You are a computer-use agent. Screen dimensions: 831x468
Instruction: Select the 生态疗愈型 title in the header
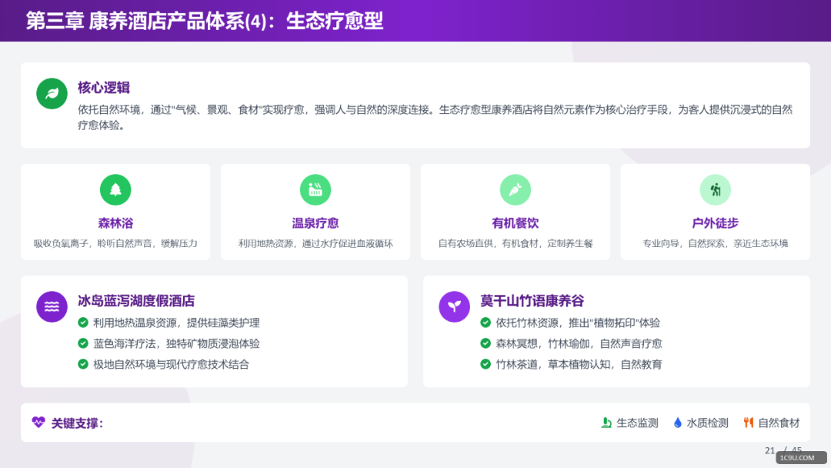click(335, 22)
